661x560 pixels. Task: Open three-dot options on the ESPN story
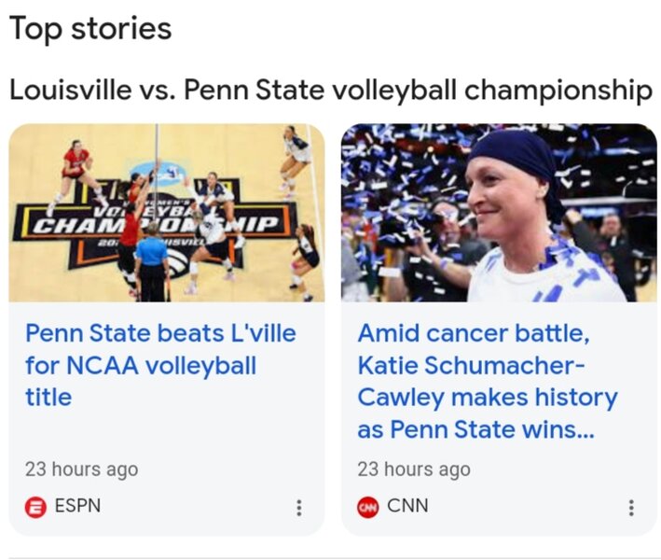pos(298,508)
